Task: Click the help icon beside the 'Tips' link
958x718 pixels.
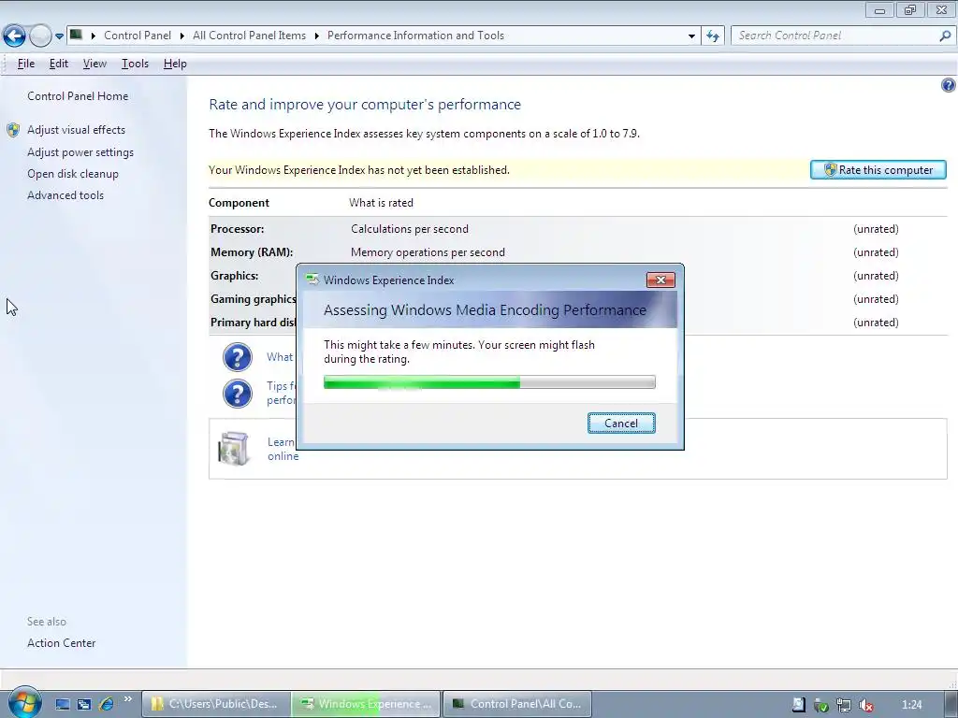Action: point(237,394)
